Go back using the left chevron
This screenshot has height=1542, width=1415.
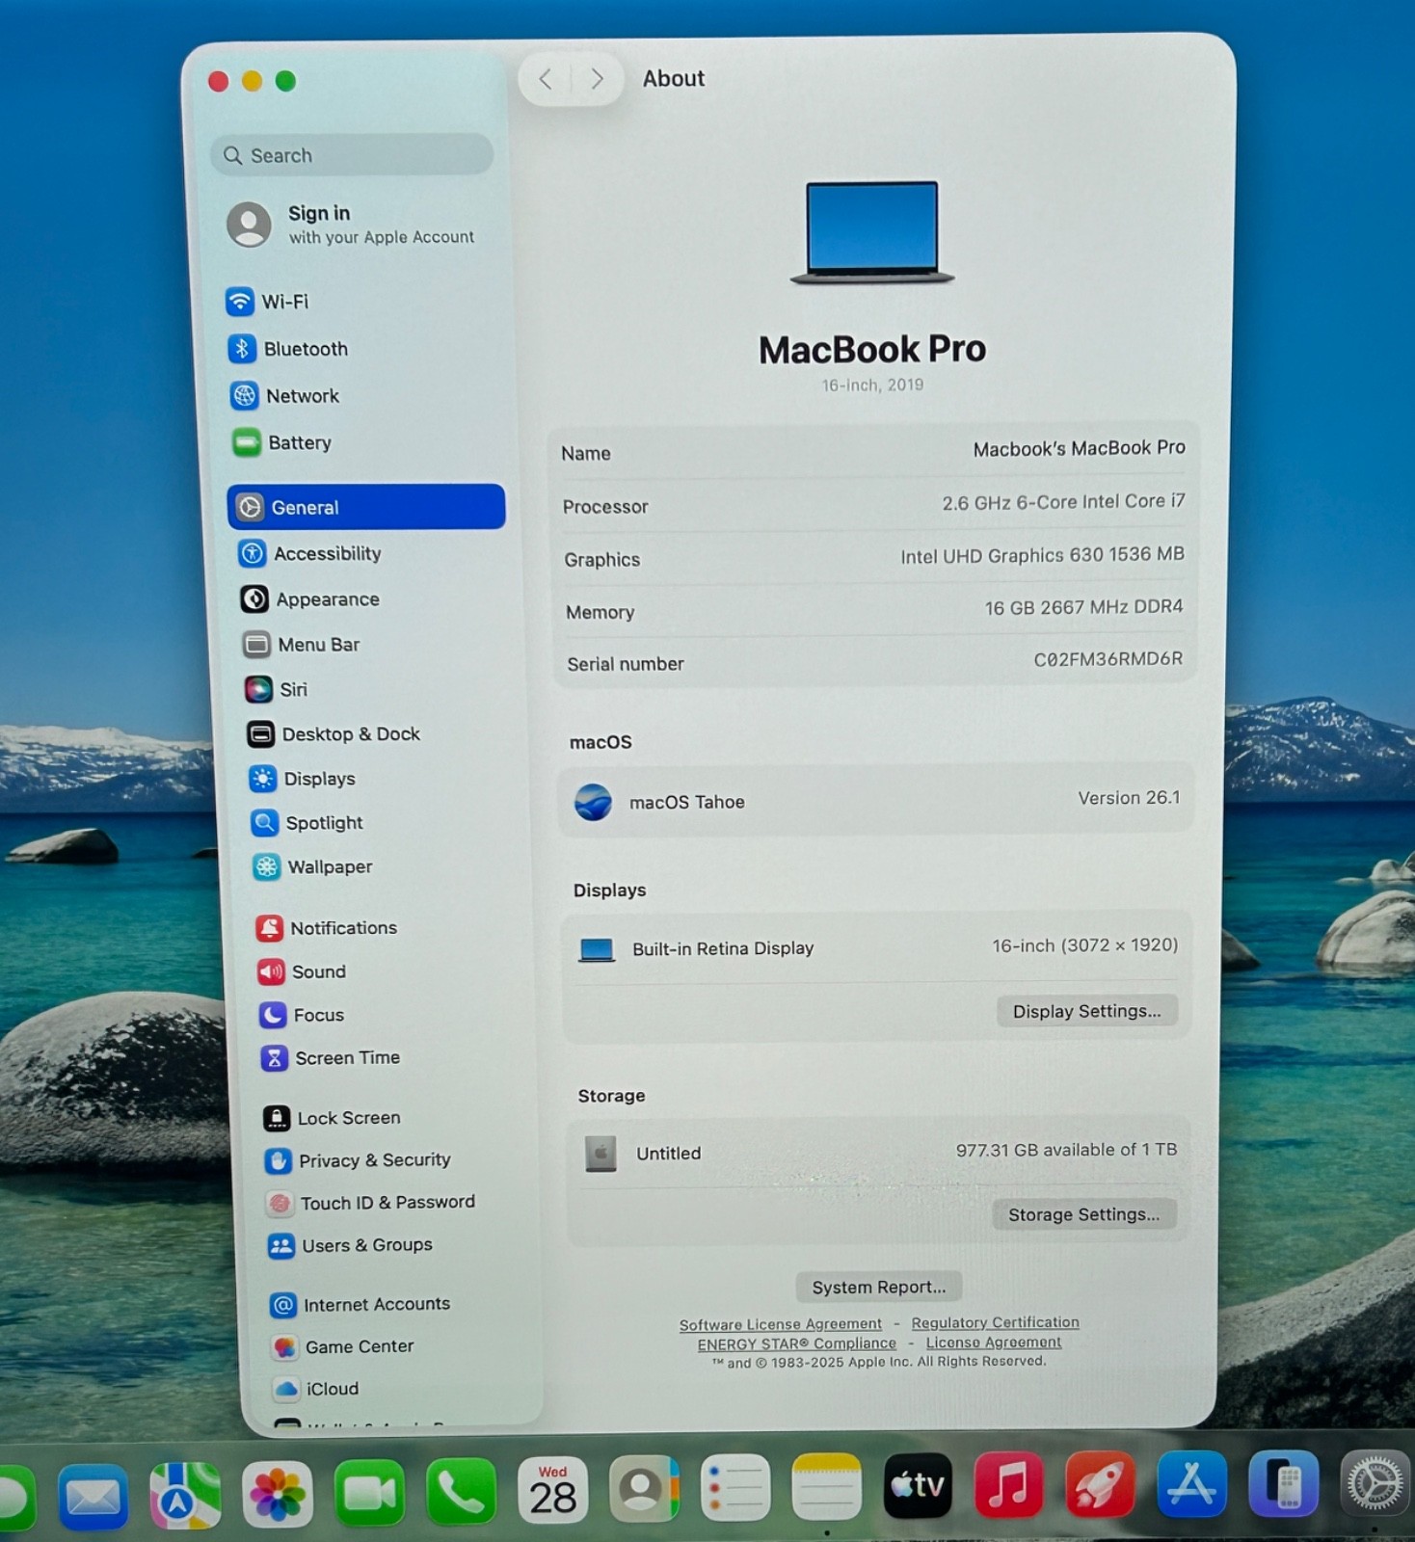[546, 79]
